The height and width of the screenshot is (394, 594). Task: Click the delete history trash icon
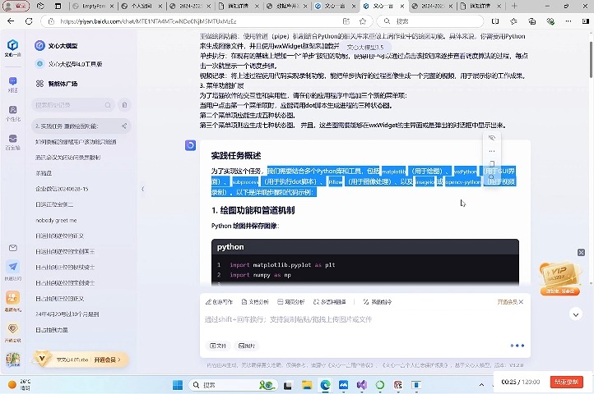coord(124,105)
